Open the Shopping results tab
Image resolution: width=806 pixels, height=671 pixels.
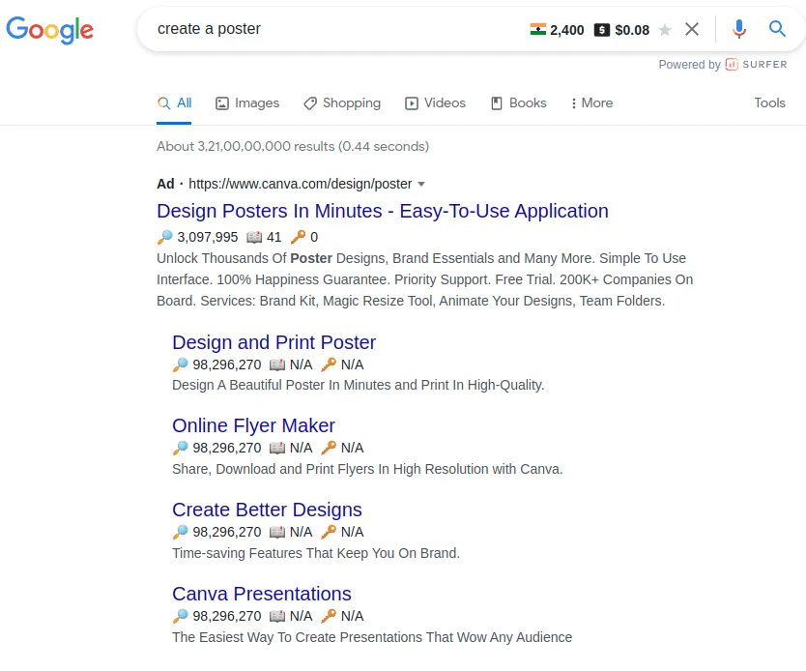pyautogui.click(x=342, y=102)
